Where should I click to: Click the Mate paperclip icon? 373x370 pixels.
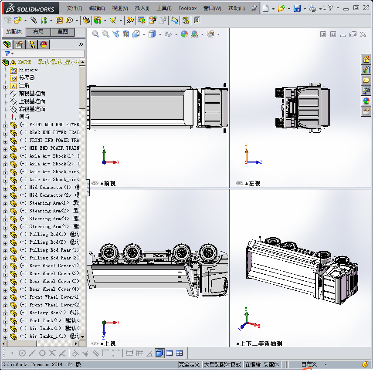point(34,20)
